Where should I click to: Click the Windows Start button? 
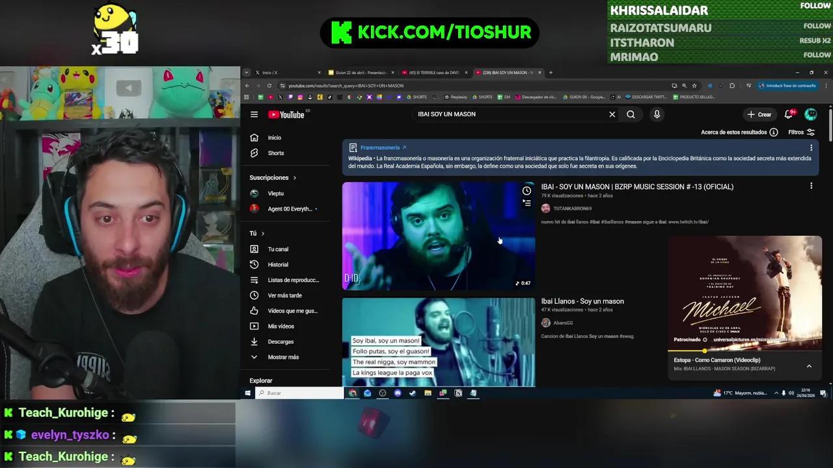point(247,393)
